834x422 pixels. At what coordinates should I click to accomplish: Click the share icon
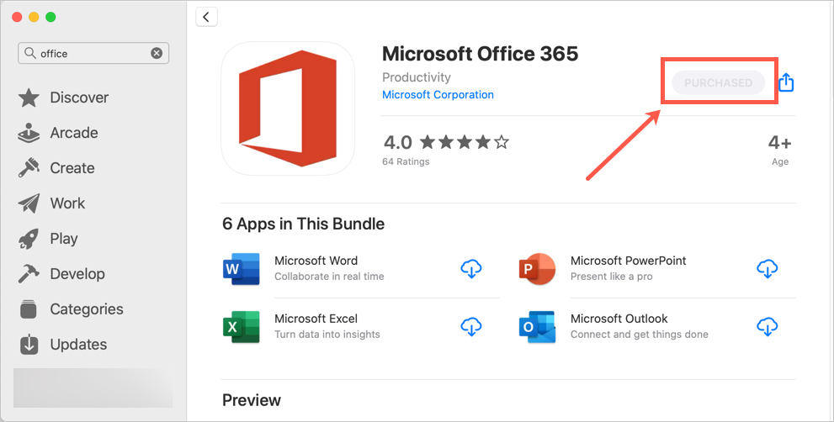pyautogui.click(x=786, y=82)
